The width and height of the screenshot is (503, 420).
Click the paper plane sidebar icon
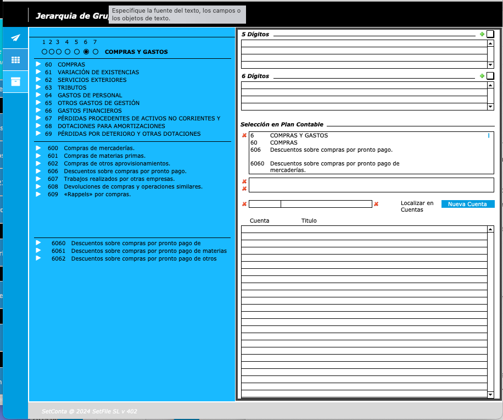(x=15, y=38)
